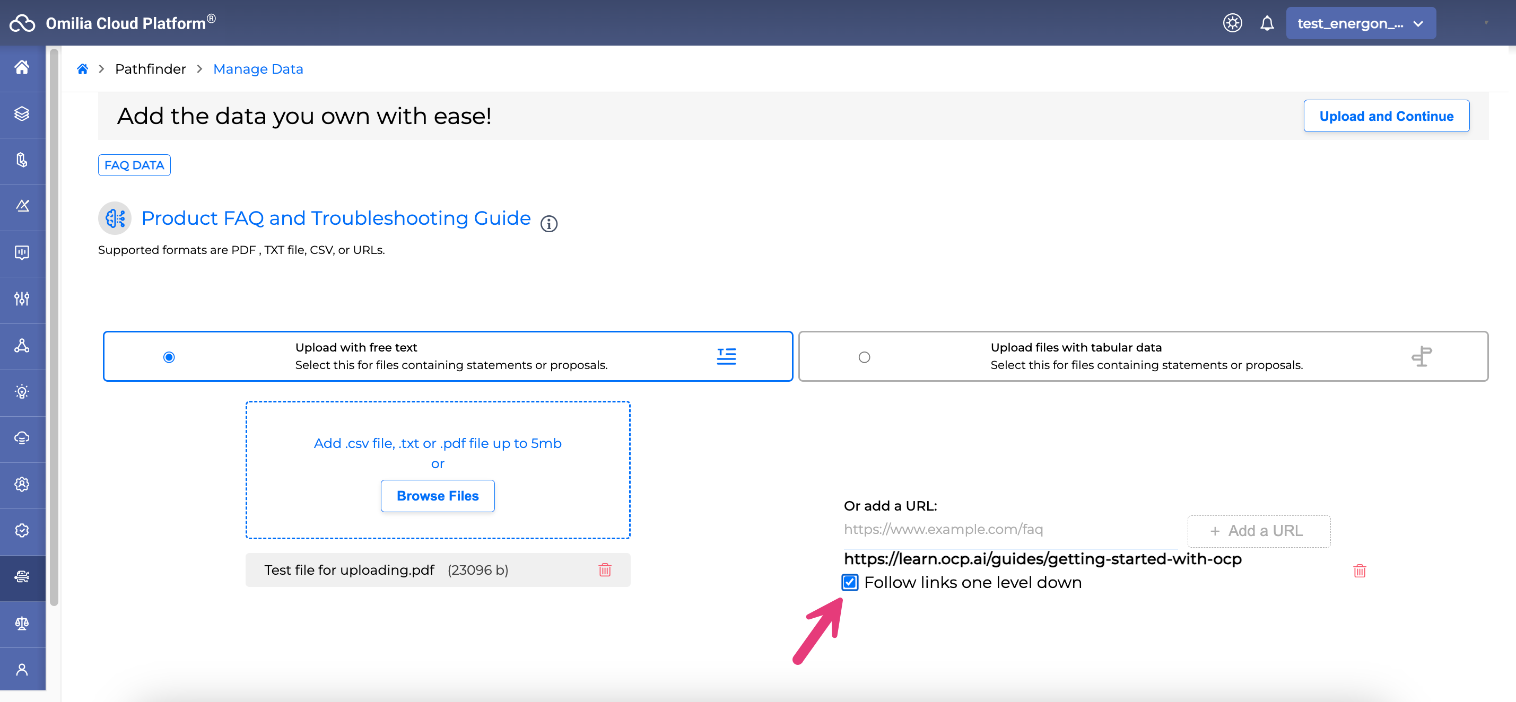Image resolution: width=1516 pixels, height=702 pixels.
Task: Open the highlighted Pathfinder sidebar icon
Action: [22, 577]
